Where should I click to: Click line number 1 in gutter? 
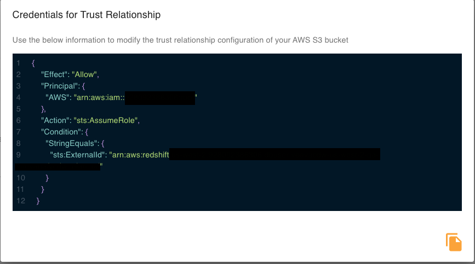click(x=19, y=63)
